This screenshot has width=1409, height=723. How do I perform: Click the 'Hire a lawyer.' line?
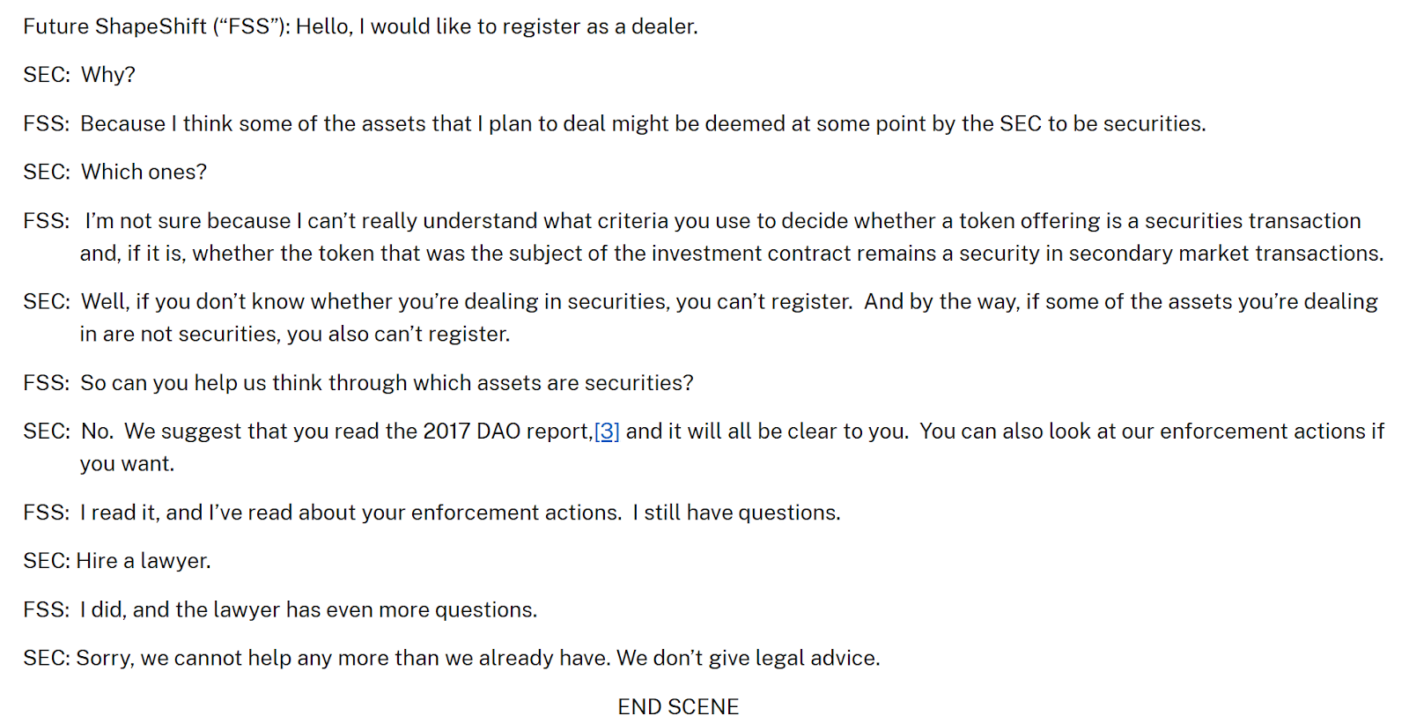coord(144,561)
